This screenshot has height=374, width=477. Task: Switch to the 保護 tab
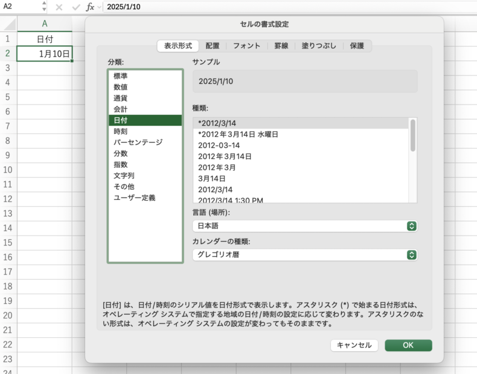point(357,46)
